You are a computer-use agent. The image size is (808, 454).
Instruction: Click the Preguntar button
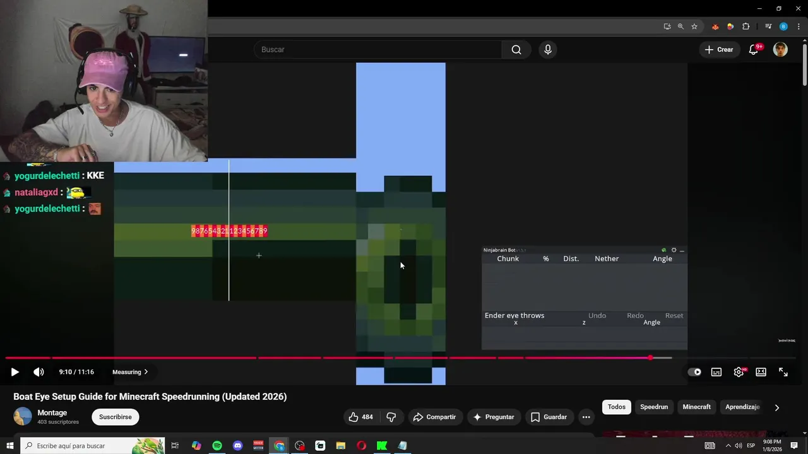pyautogui.click(x=493, y=417)
